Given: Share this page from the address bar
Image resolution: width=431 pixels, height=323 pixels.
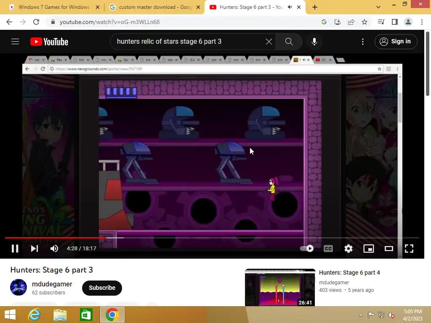Looking at the screenshot, I should (x=351, y=22).
